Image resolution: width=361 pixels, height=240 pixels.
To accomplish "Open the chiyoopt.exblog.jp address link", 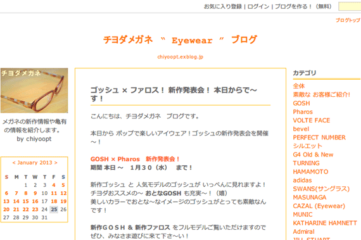I will coord(180,57).
